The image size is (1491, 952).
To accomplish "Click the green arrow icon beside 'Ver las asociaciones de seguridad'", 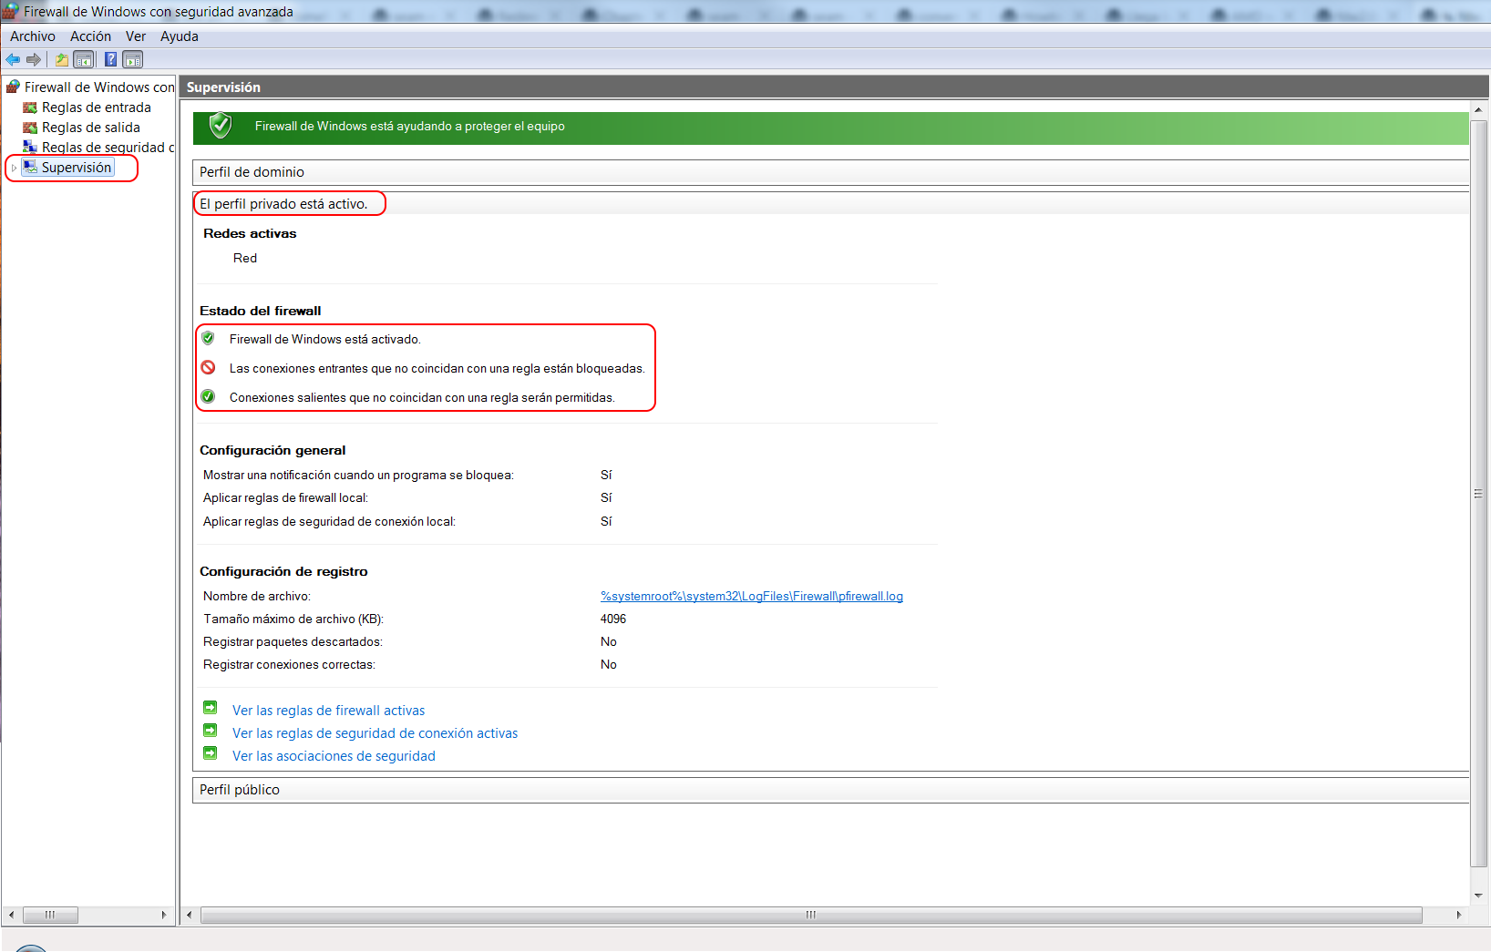I will coord(211,752).
